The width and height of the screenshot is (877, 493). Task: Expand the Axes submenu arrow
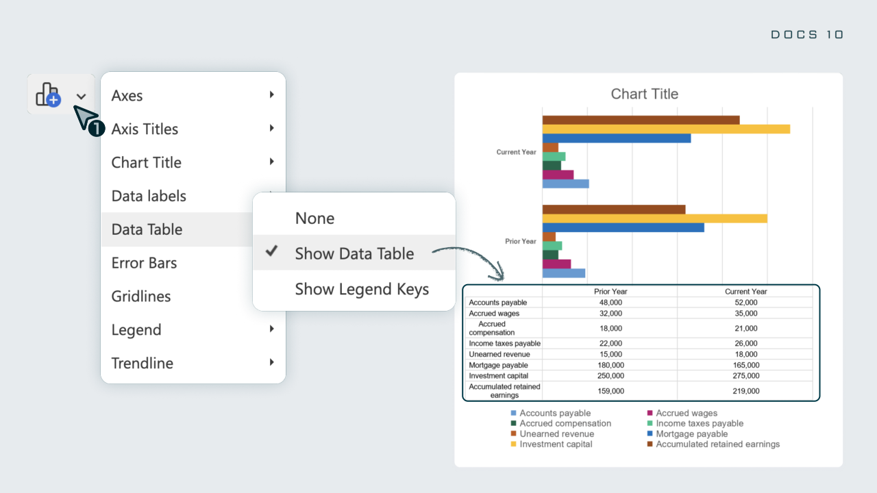pyautogui.click(x=272, y=94)
